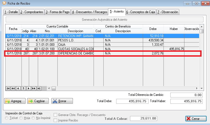Image resolution: width=210 pixels, height=125 pixels.
Task: Check Generar Cbte. Recargo / Descuento
Action: (55, 115)
